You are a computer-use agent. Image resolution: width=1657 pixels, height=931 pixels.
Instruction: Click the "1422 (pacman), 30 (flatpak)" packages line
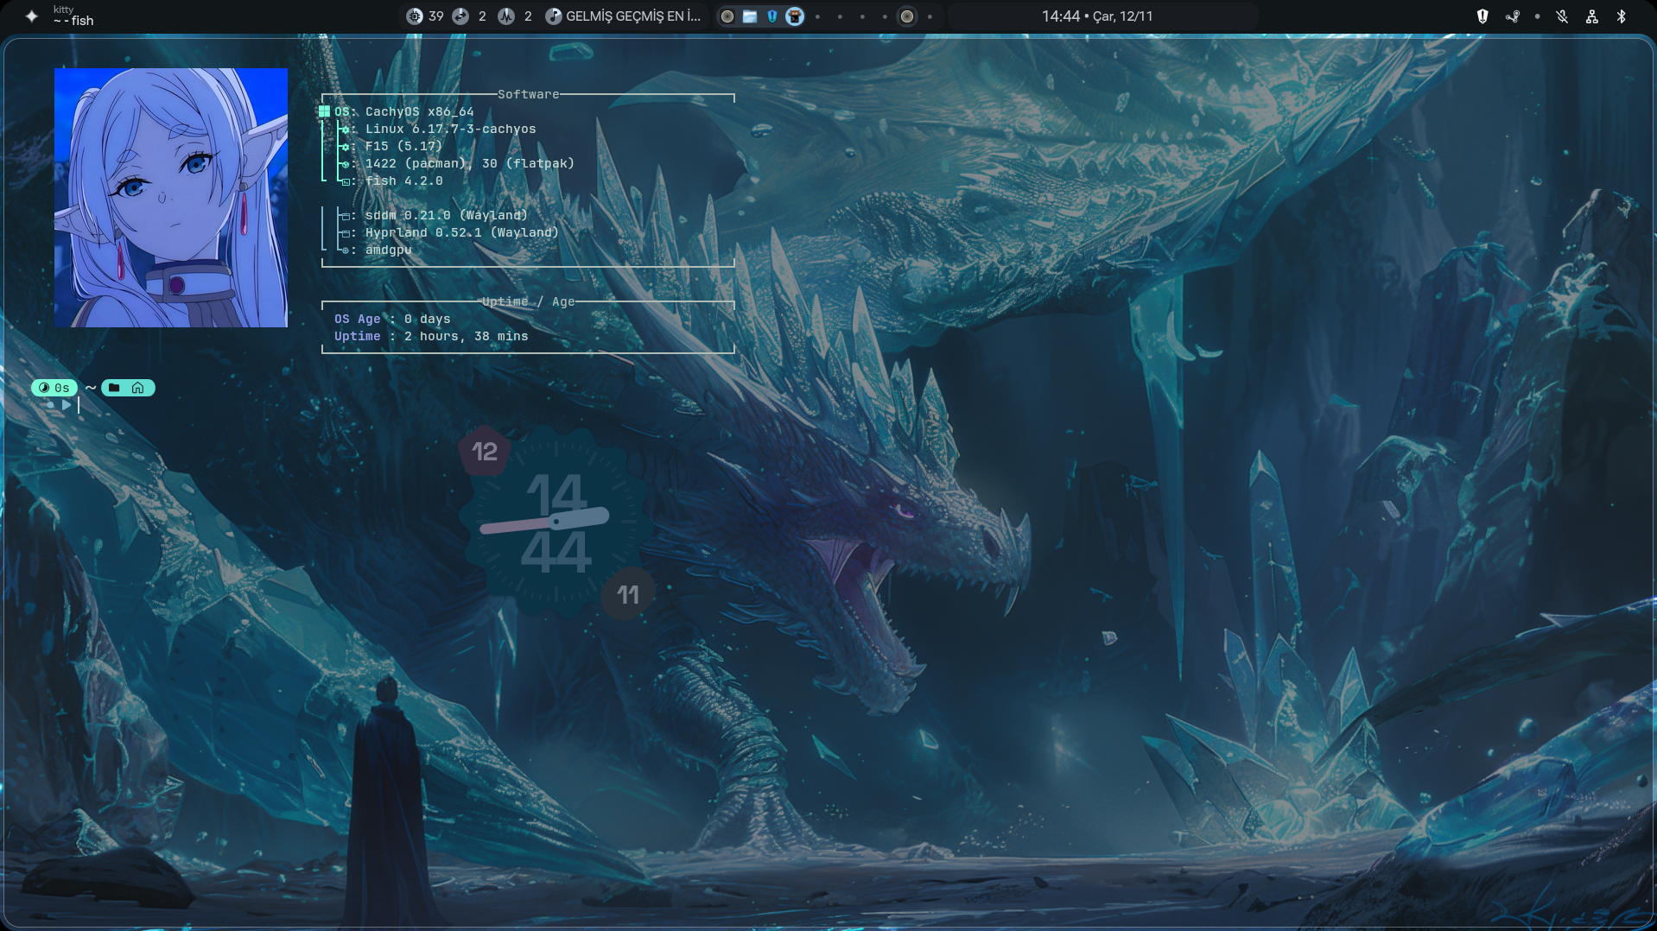tap(457, 163)
